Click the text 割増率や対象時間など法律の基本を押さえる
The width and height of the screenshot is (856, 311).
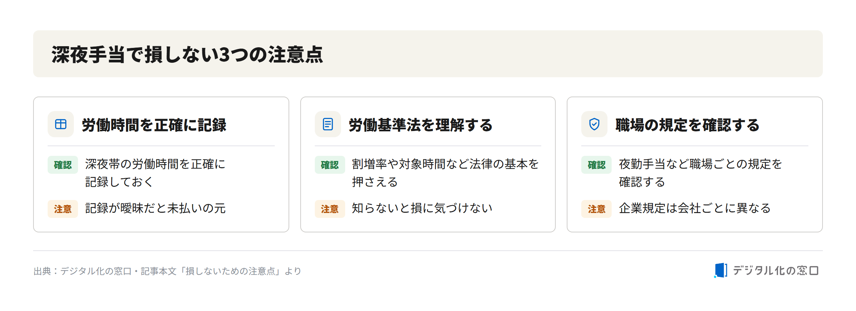click(445, 173)
